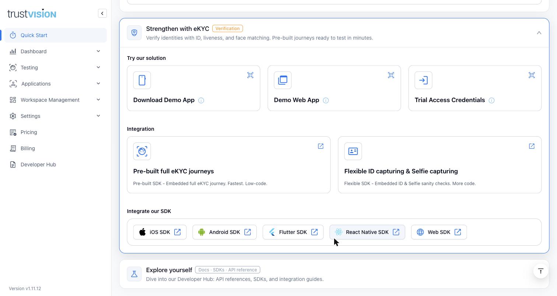Open the Billing page from sidebar

(x=56, y=148)
